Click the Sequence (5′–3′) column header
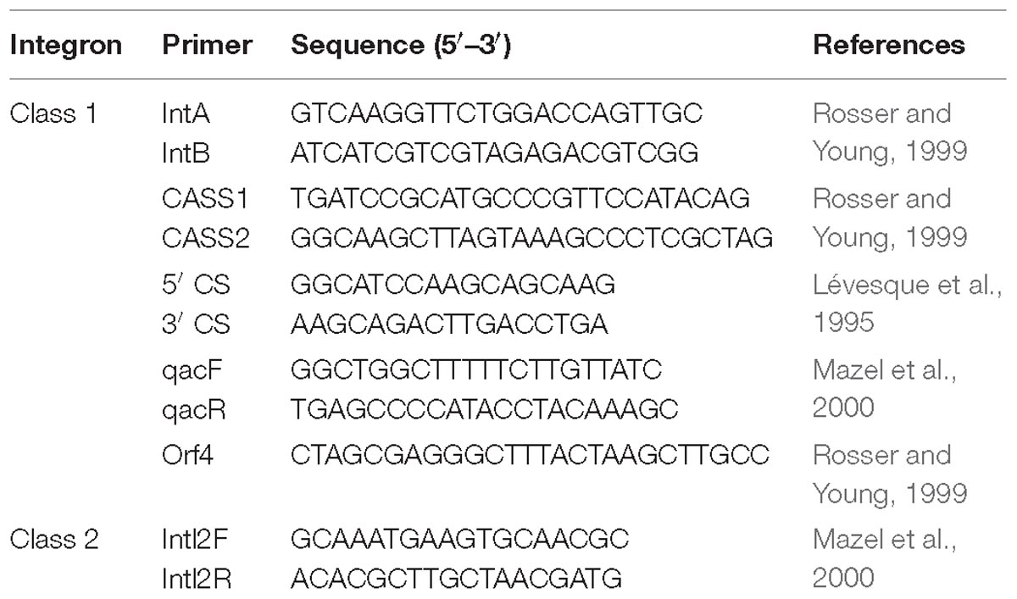 pyautogui.click(x=400, y=44)
